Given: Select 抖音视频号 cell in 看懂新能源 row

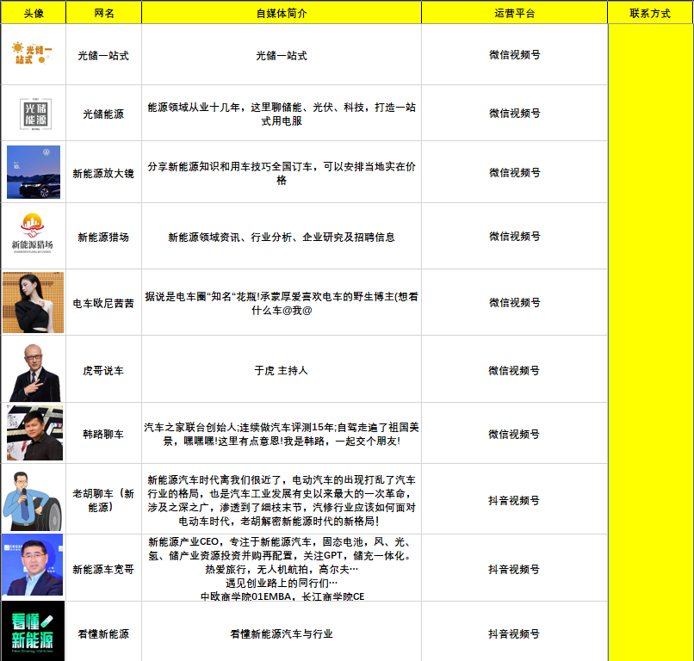Looking at the screenshot, I should click(514, 634).
